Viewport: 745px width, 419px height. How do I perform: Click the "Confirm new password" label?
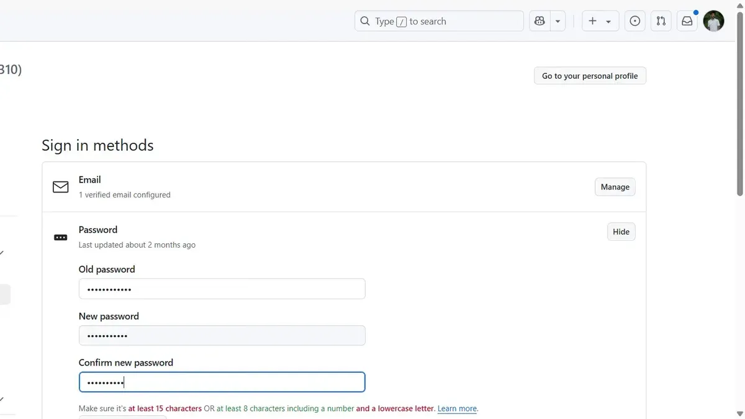125,363
